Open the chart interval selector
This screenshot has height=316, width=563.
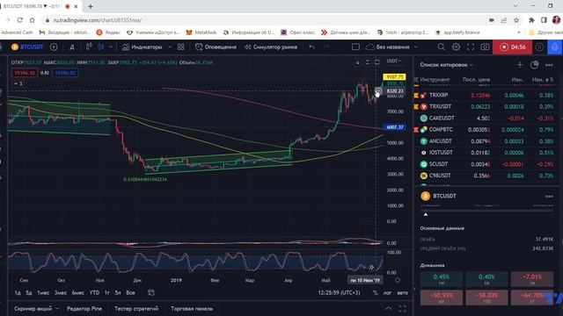(72, 47)
